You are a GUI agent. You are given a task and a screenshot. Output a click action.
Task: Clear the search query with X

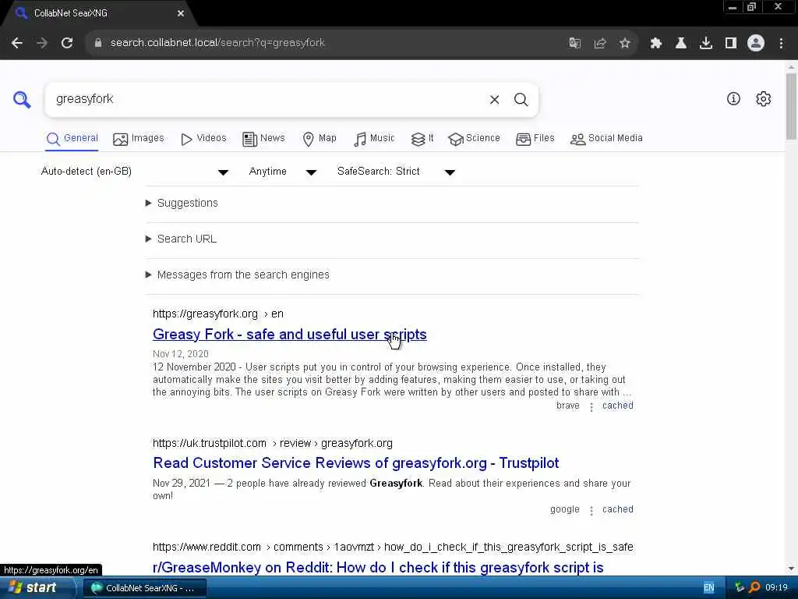494,100
